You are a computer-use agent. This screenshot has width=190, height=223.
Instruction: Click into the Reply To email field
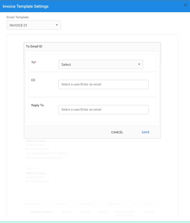[103, 110]
